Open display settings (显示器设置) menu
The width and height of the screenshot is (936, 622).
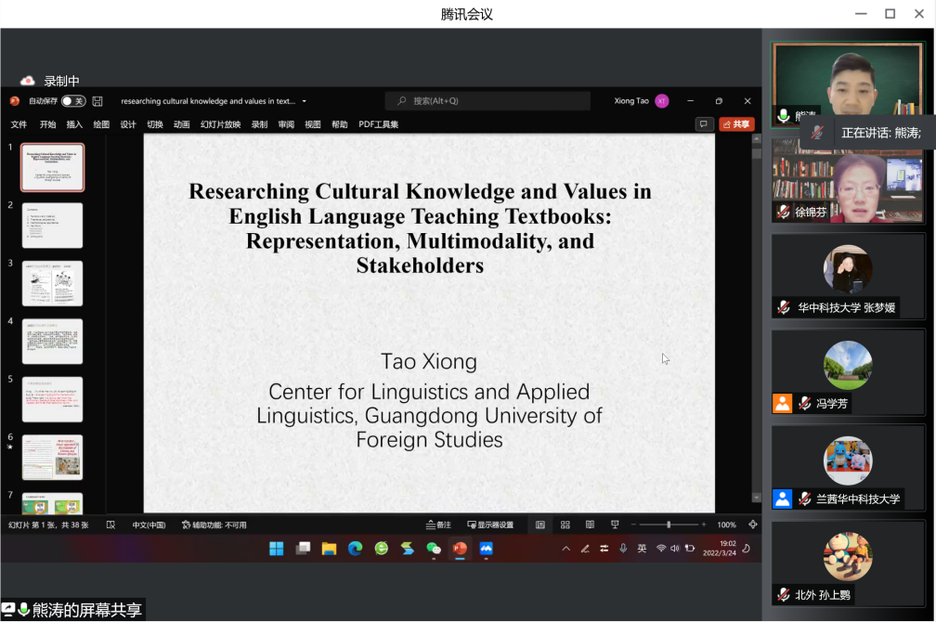490,525
